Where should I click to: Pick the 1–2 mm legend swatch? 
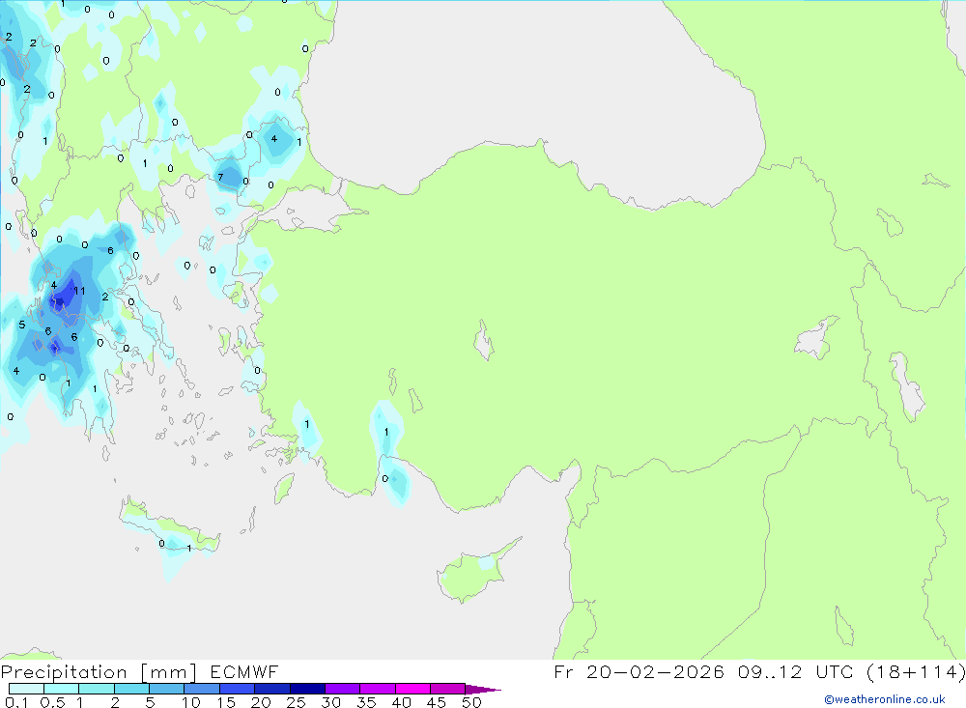96,689
